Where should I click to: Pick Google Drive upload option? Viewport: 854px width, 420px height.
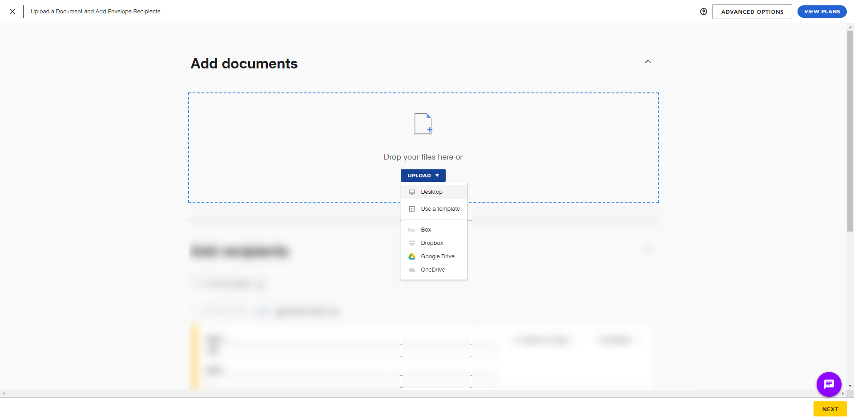[434, 256]
